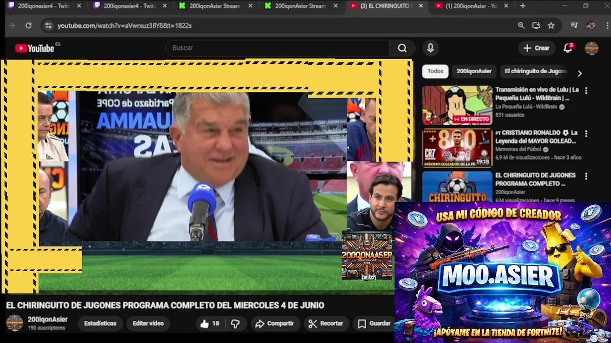Open the YouTube account avatar menu
Screen dimensions: 611x343
(x=591, y=48)
